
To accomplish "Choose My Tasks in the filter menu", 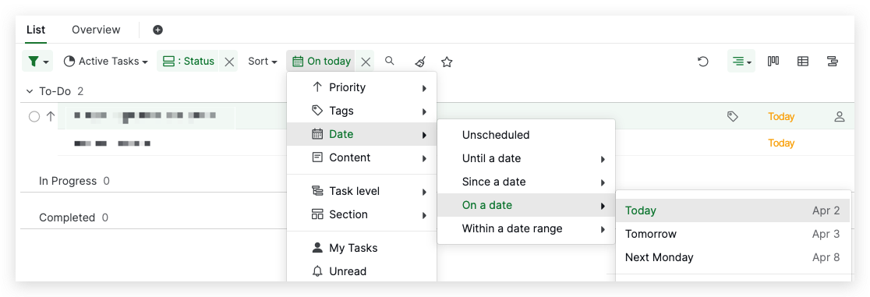I will pyautogui.click(x=362, y=248).
